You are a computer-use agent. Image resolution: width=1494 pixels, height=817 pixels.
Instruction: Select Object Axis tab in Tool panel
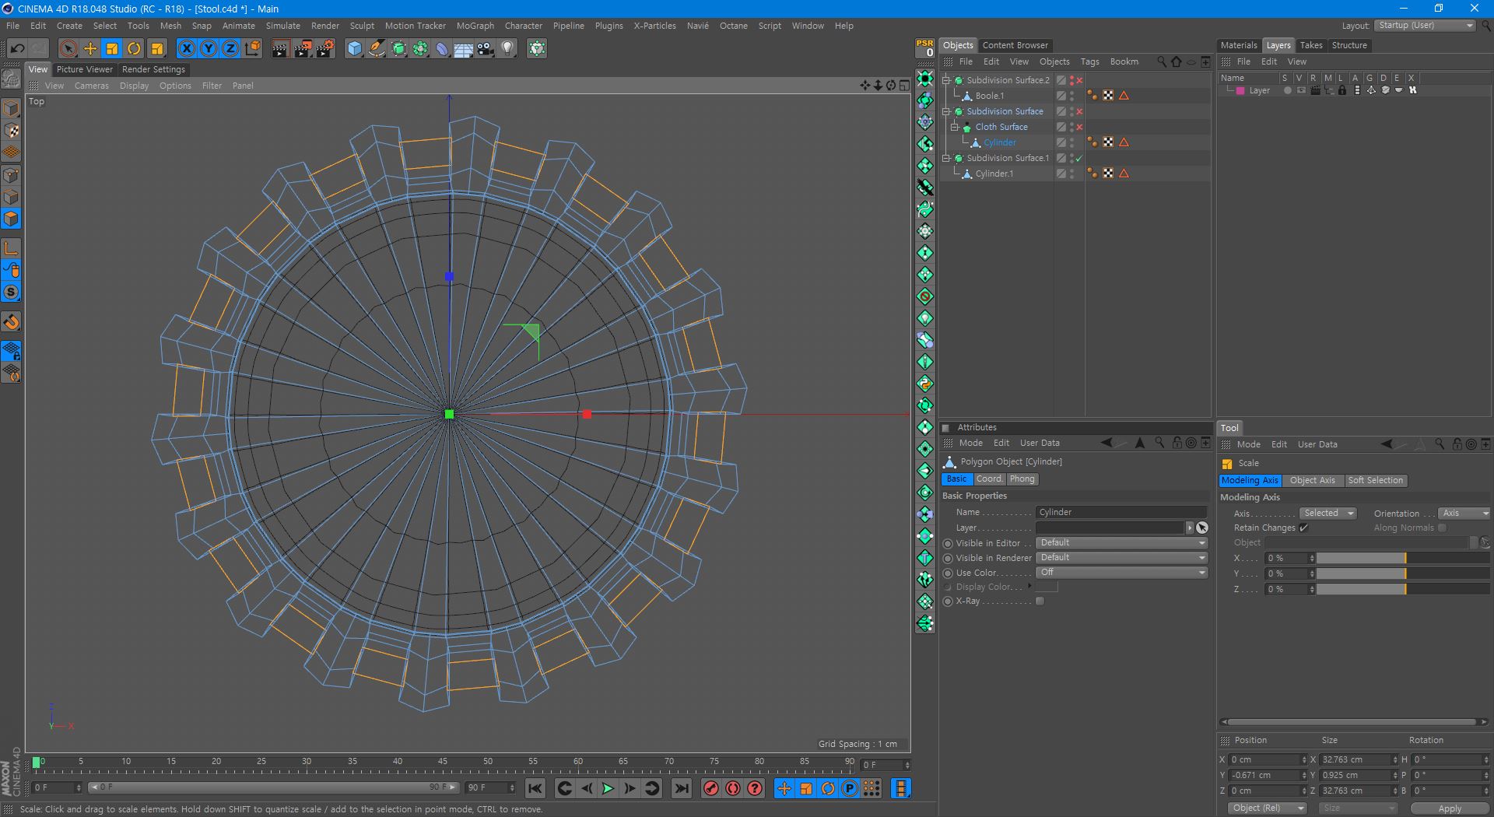point(1312,481)
